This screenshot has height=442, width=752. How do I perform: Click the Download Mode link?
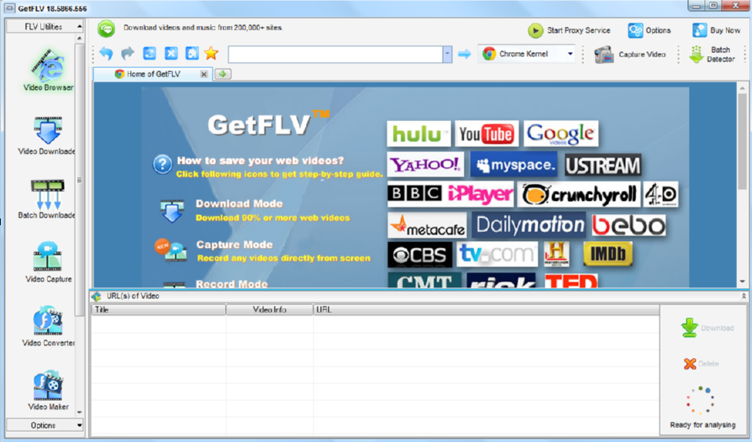click(x=239, y=203)
